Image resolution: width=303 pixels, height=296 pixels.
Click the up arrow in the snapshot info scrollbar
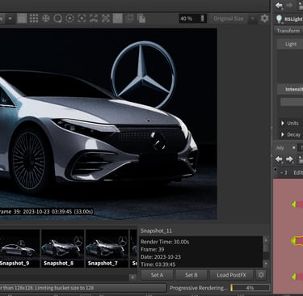point(266,240)
